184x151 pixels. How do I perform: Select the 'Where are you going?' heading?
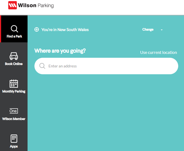coord(60,51)
